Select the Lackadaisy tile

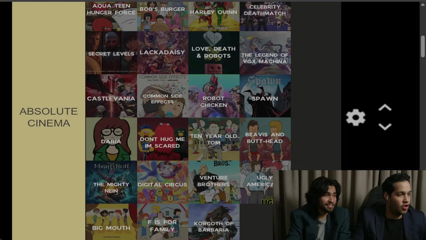pyautogui.click(x=162, y=53)
